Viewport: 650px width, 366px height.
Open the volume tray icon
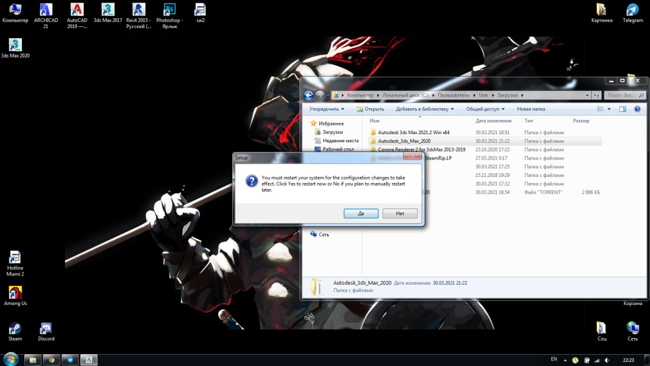(607, 360)
